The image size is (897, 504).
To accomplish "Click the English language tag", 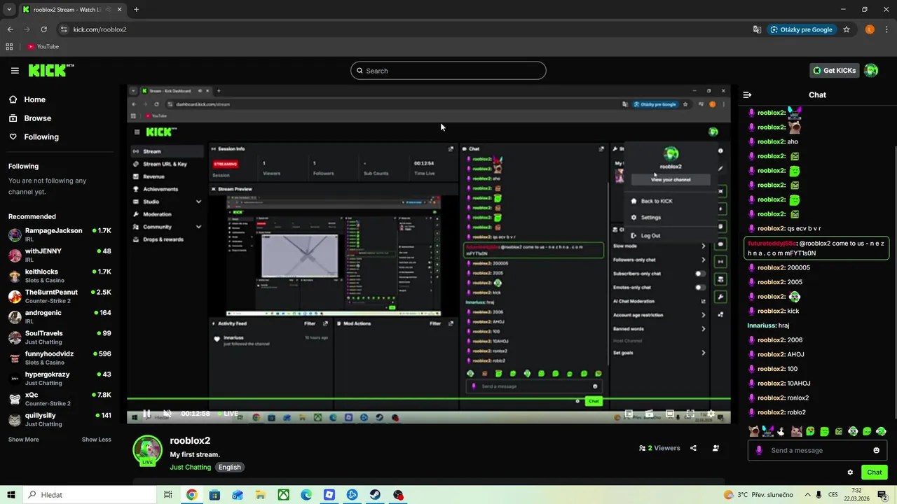I will pos(229,467).
